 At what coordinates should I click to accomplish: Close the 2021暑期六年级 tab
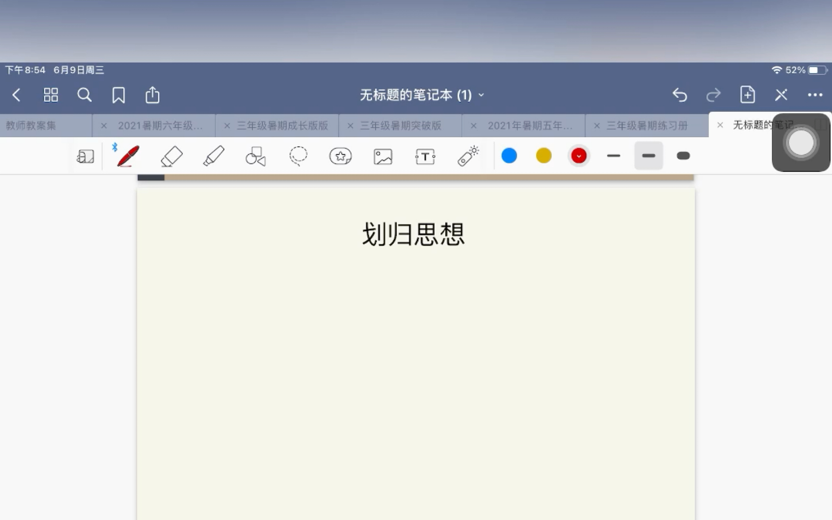(x=104, y=126)
